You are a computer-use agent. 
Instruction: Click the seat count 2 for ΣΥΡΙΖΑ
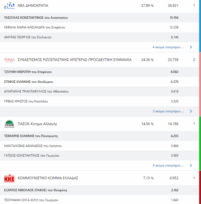[x=194, y=60]
